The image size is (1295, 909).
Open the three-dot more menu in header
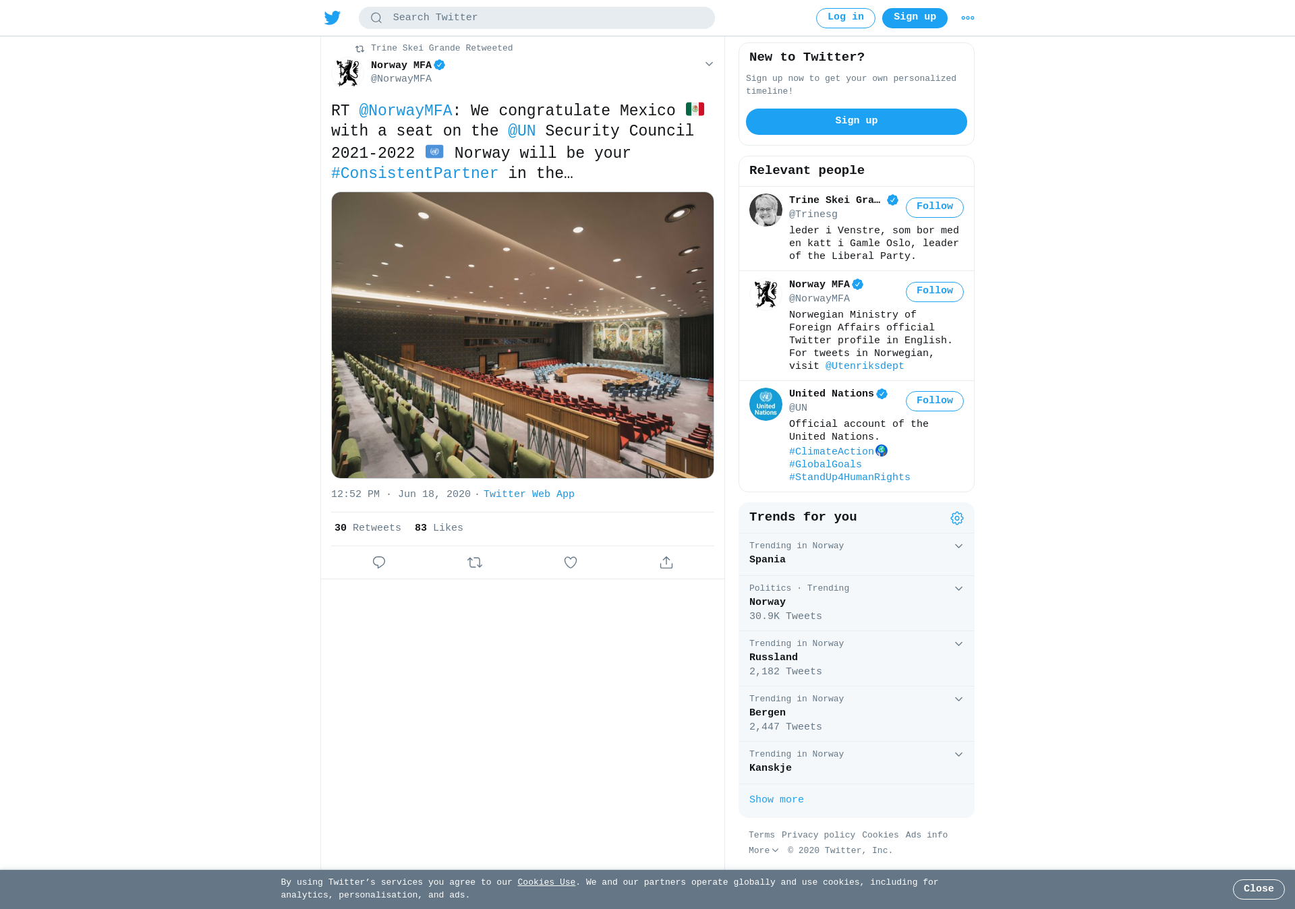(968, 18)
